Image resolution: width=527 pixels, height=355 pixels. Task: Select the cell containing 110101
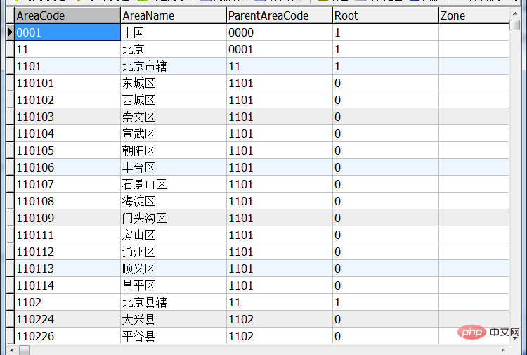tap(67, 83)
